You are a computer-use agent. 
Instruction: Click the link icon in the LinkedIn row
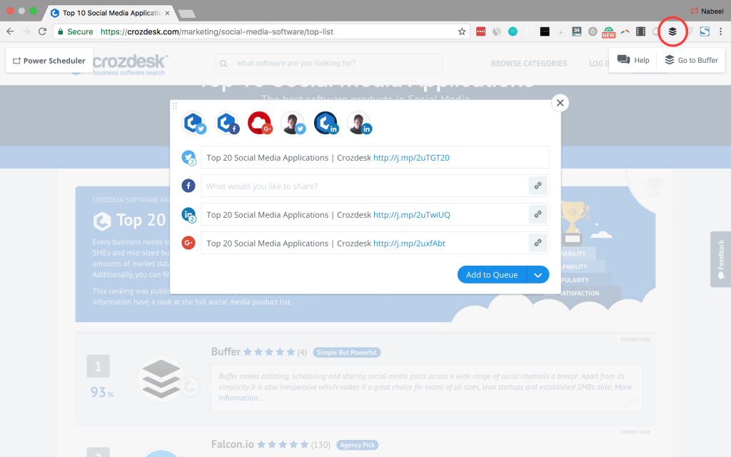[538, 214]
